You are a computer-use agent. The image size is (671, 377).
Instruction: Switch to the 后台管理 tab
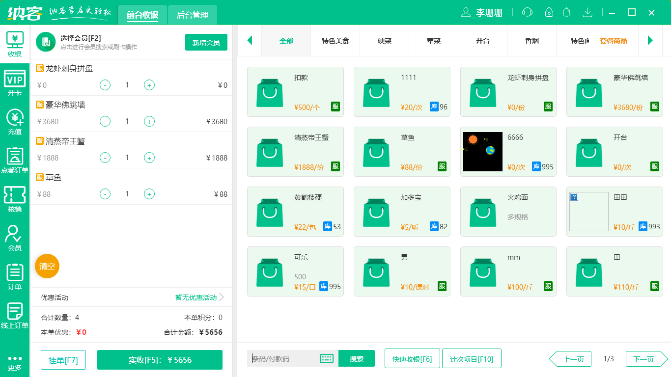(193, 15)
